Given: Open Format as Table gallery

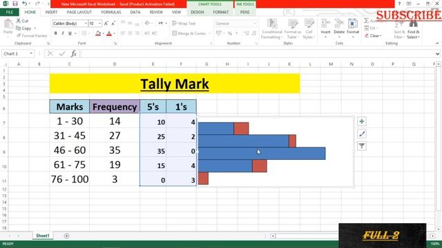Looking at the screenshot, I should pos(293,29).
